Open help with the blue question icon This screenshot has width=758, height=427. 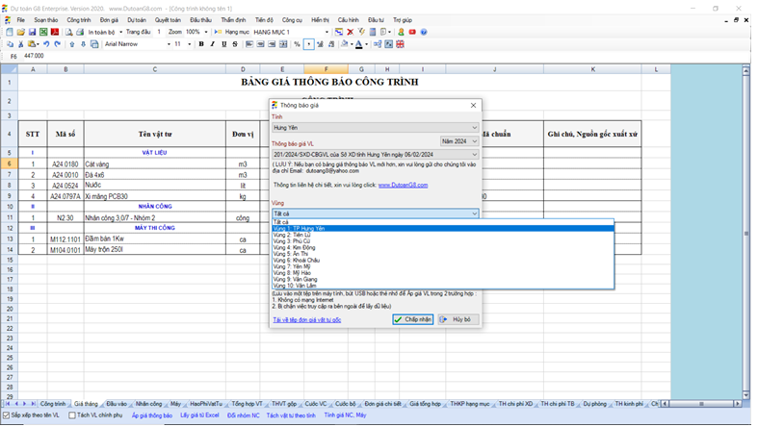point(424,32)
